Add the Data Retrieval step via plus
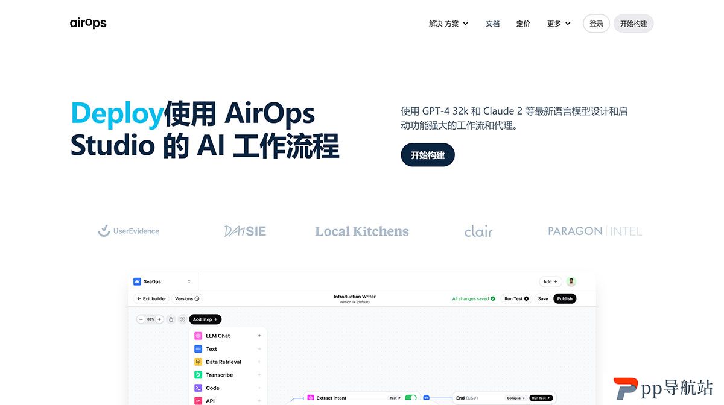Screen dimensions: 724x405 [x=259, y=362]
